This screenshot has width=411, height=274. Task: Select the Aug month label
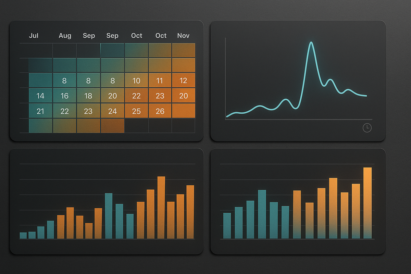click(65, 36)
